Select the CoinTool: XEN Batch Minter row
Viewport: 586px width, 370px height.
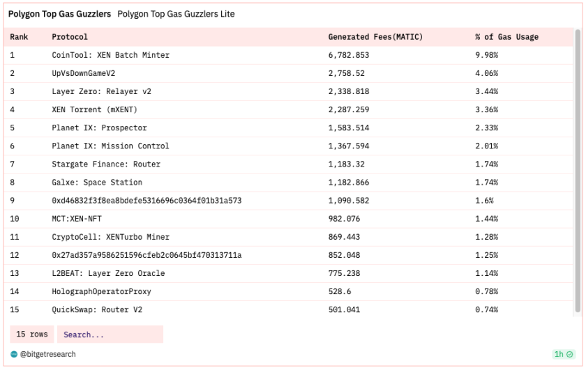(288, 55)
